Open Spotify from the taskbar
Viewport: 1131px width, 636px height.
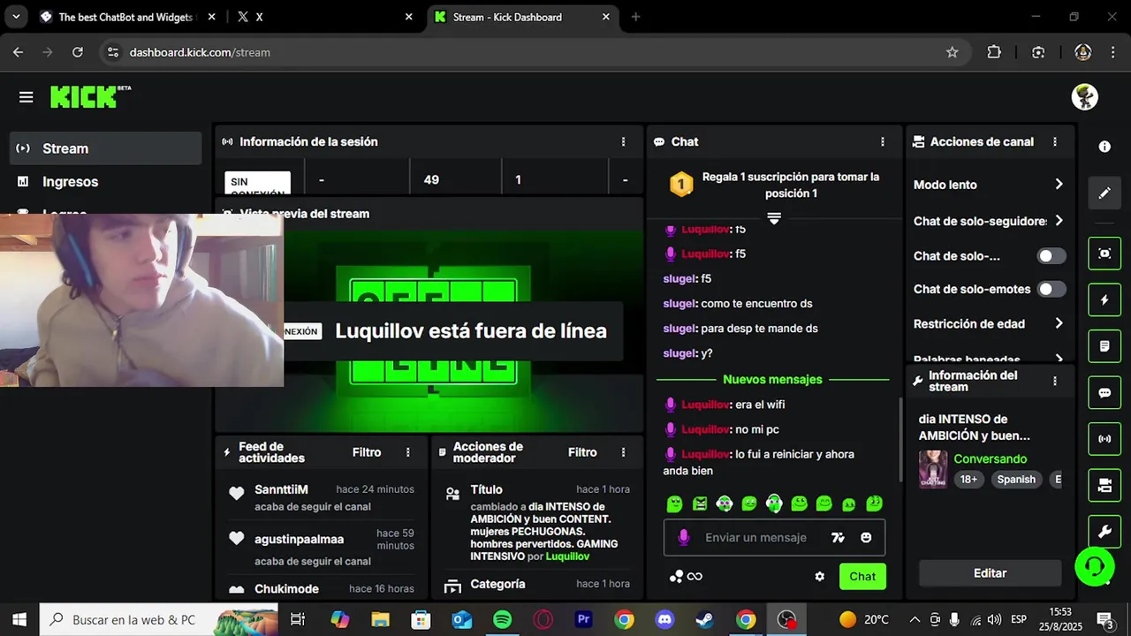click(502, 620)
